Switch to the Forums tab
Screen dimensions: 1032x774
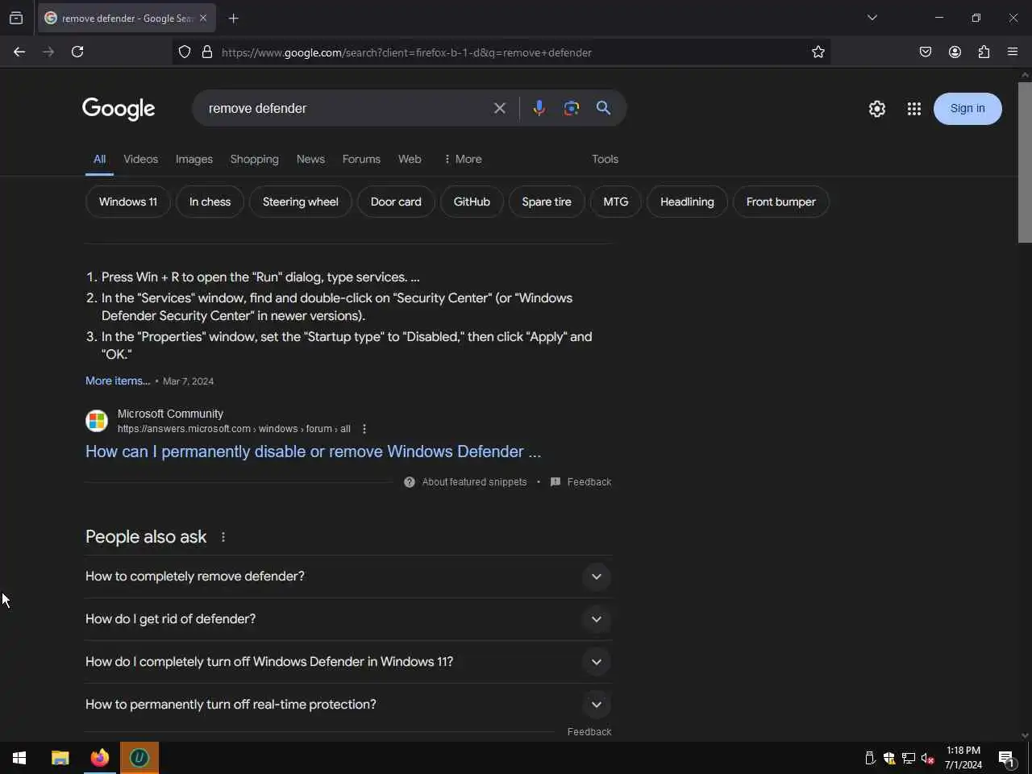(361, 159)
